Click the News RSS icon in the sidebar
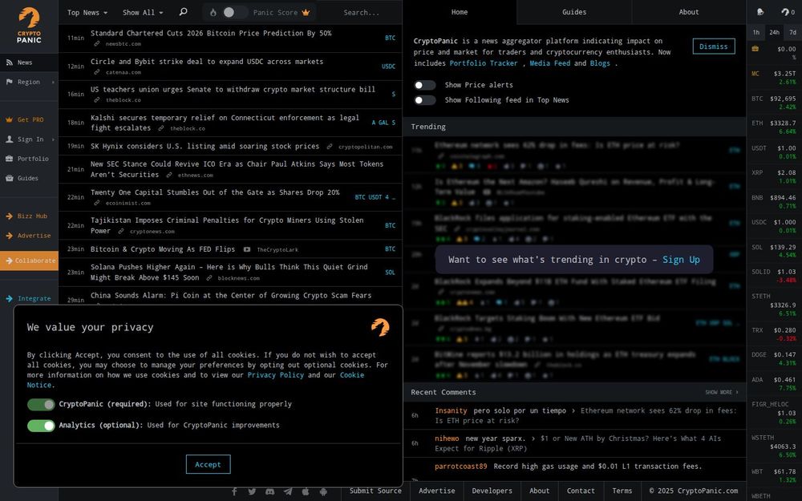802x501 pixels. point(9,63)
